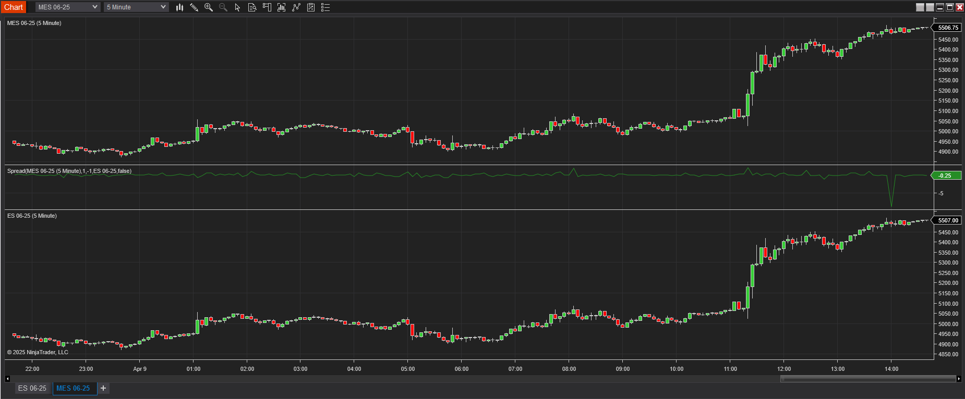Image resolution: width=965 pixels, height=399 pixels.
Task: Select the ES 06-25 (5 Minute) panel label
Action: [x=32, y=216]
